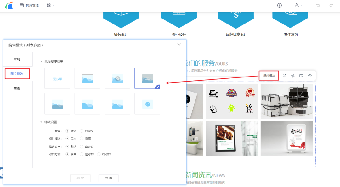Click the 新闻资讯/NEWS heading
The width and height of the screenshot is (340, 187).
click(206, 175)
